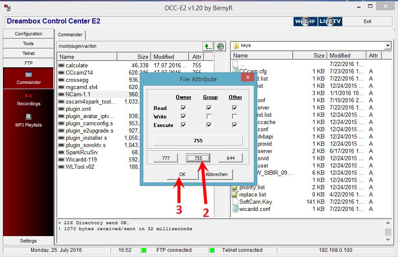Confirm the dialog with OK
Screen dimensions: 398x257
coord(182,174)
